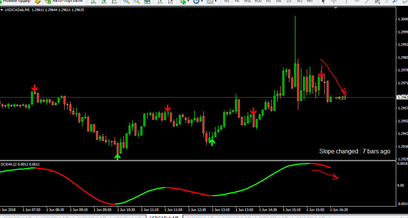408x218 pixels.
Task: Switch chart to candlesticks type
Action: pos(104,1)
